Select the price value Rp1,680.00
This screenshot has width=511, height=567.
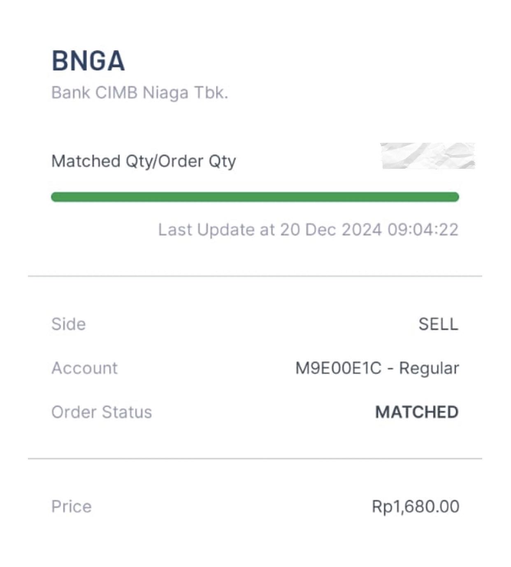[416, 506]
